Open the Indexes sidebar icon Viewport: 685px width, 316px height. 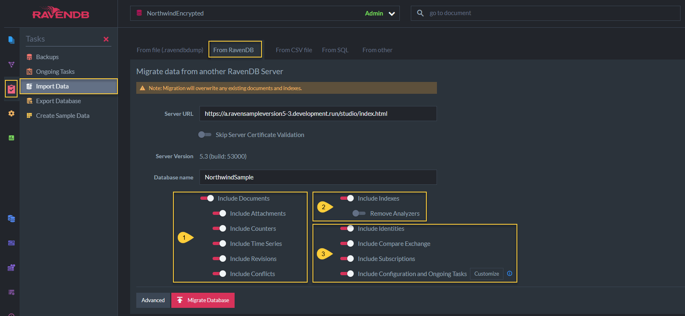click(11, 64)
